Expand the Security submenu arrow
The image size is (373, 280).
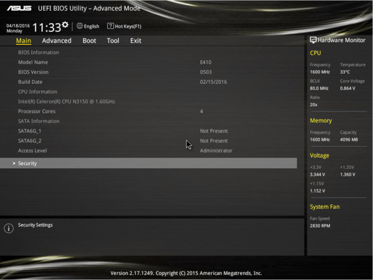pos(14,163)
